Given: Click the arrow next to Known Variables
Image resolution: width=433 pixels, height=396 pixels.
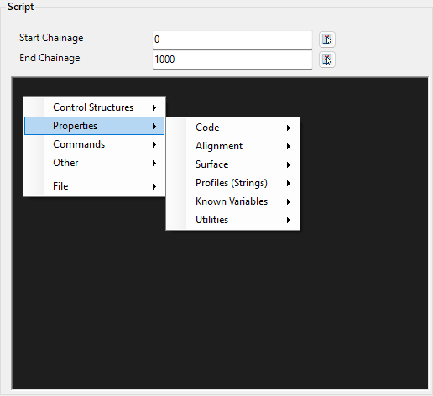Looking at the screenshot, I should coord(289,202).
